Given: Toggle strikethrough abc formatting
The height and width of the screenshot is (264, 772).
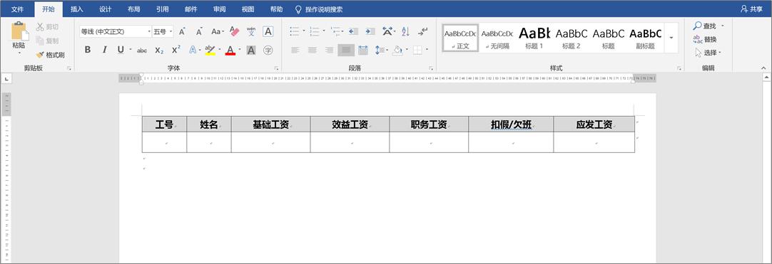Looking at the screenshot, I should (142, 50).
